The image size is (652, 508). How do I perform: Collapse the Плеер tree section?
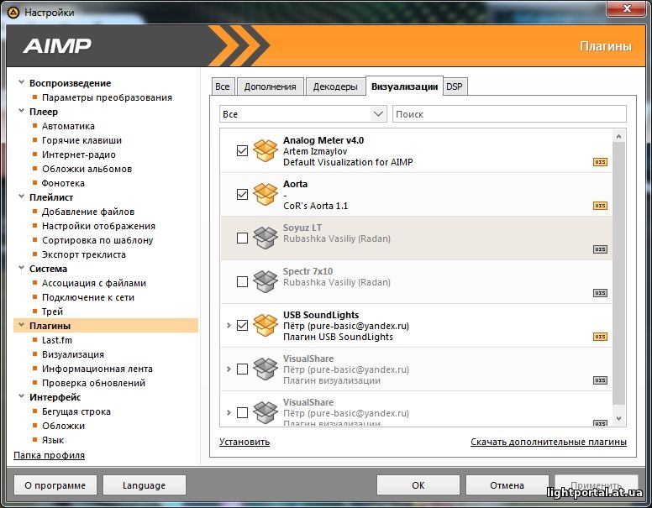pos(21,111)
